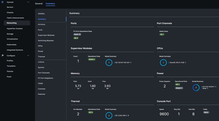Screen dimensions: 219x121
Task: Switch to the Inventory tab
Action: [50, 4]
